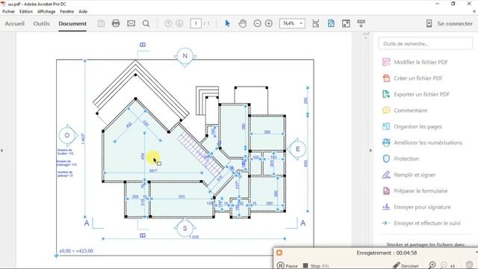478x269 pixels.
Task: Click the fit full page icon
Action: tap(331, 23)
